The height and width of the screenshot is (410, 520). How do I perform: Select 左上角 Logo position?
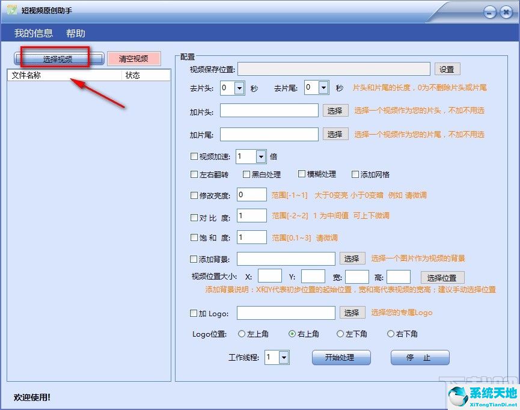tap(242, 334)
